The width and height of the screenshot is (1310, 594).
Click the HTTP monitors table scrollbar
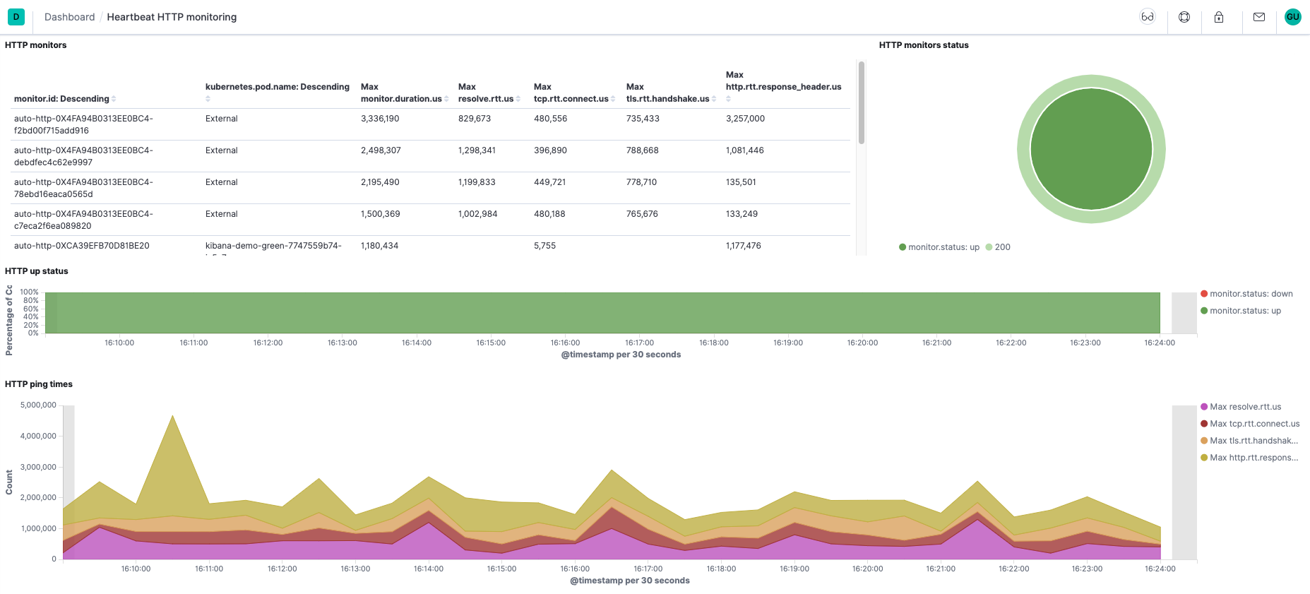coord(862,104)
